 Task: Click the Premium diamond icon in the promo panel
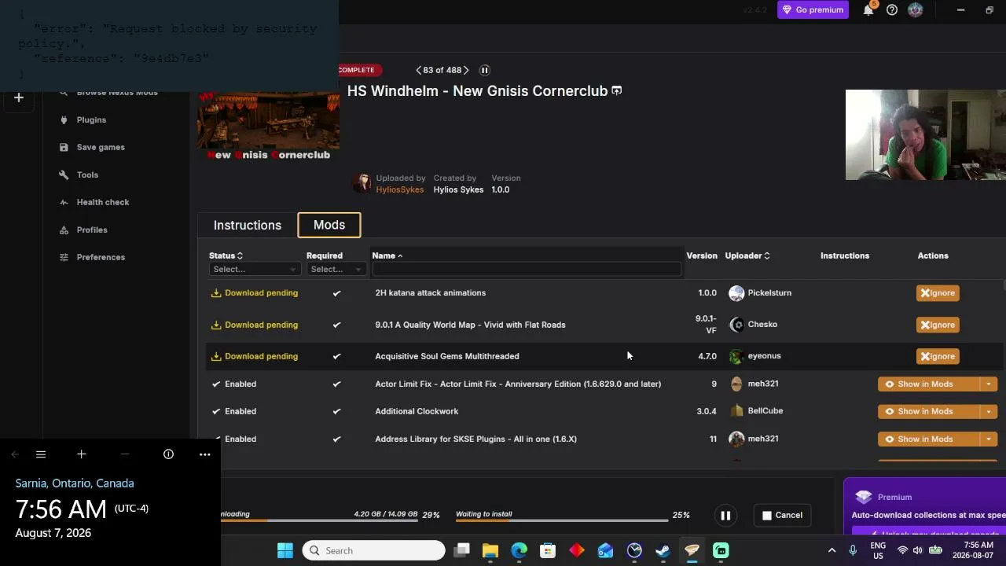point(864,497)
